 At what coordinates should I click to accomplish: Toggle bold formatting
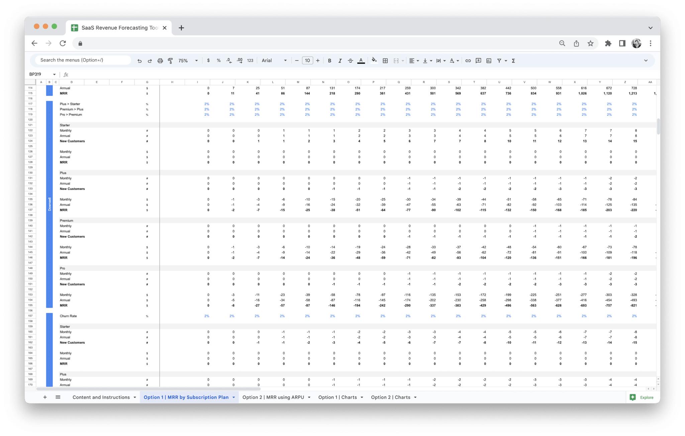click(x=329, y=61)
